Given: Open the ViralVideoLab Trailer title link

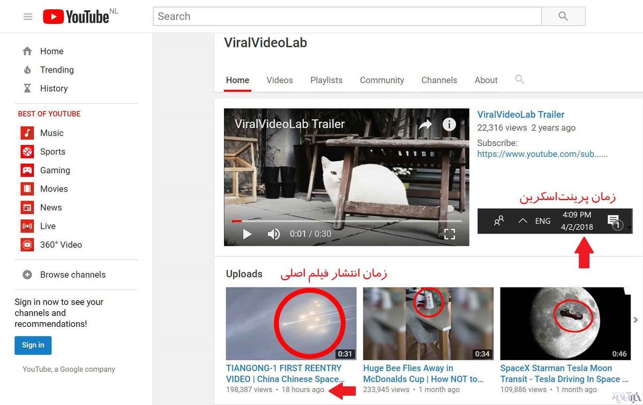Looking at the screenshot, I should pyautogui.click(x=521, y=115).
